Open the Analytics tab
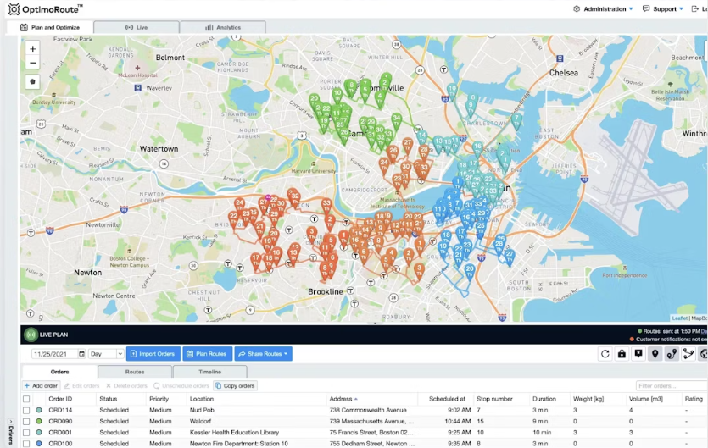 point(223,27)
